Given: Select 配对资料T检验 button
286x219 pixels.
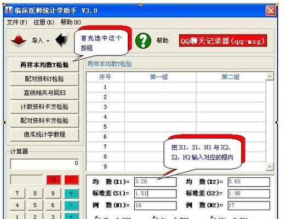Looking at the screenshot, I should [44, 79].
